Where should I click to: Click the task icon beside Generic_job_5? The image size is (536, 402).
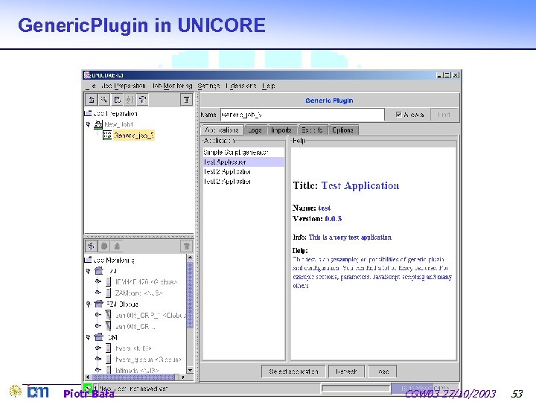107,135
